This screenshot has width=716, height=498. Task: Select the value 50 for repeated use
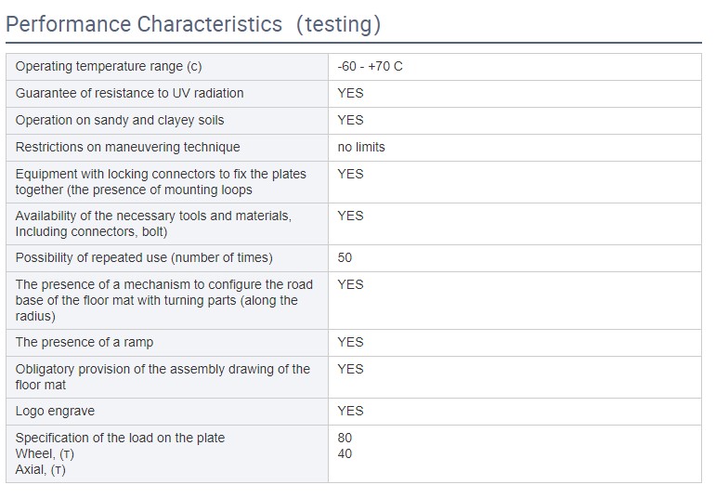tap(345, 257)
